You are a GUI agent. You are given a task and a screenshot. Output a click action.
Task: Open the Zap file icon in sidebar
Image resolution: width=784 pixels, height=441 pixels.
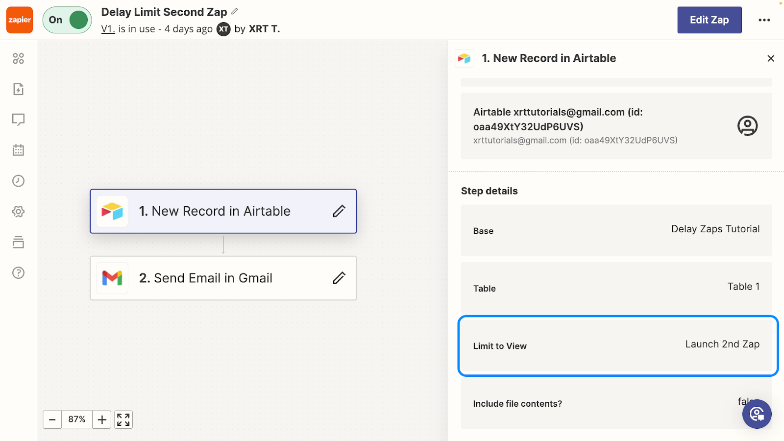(18, 89)
